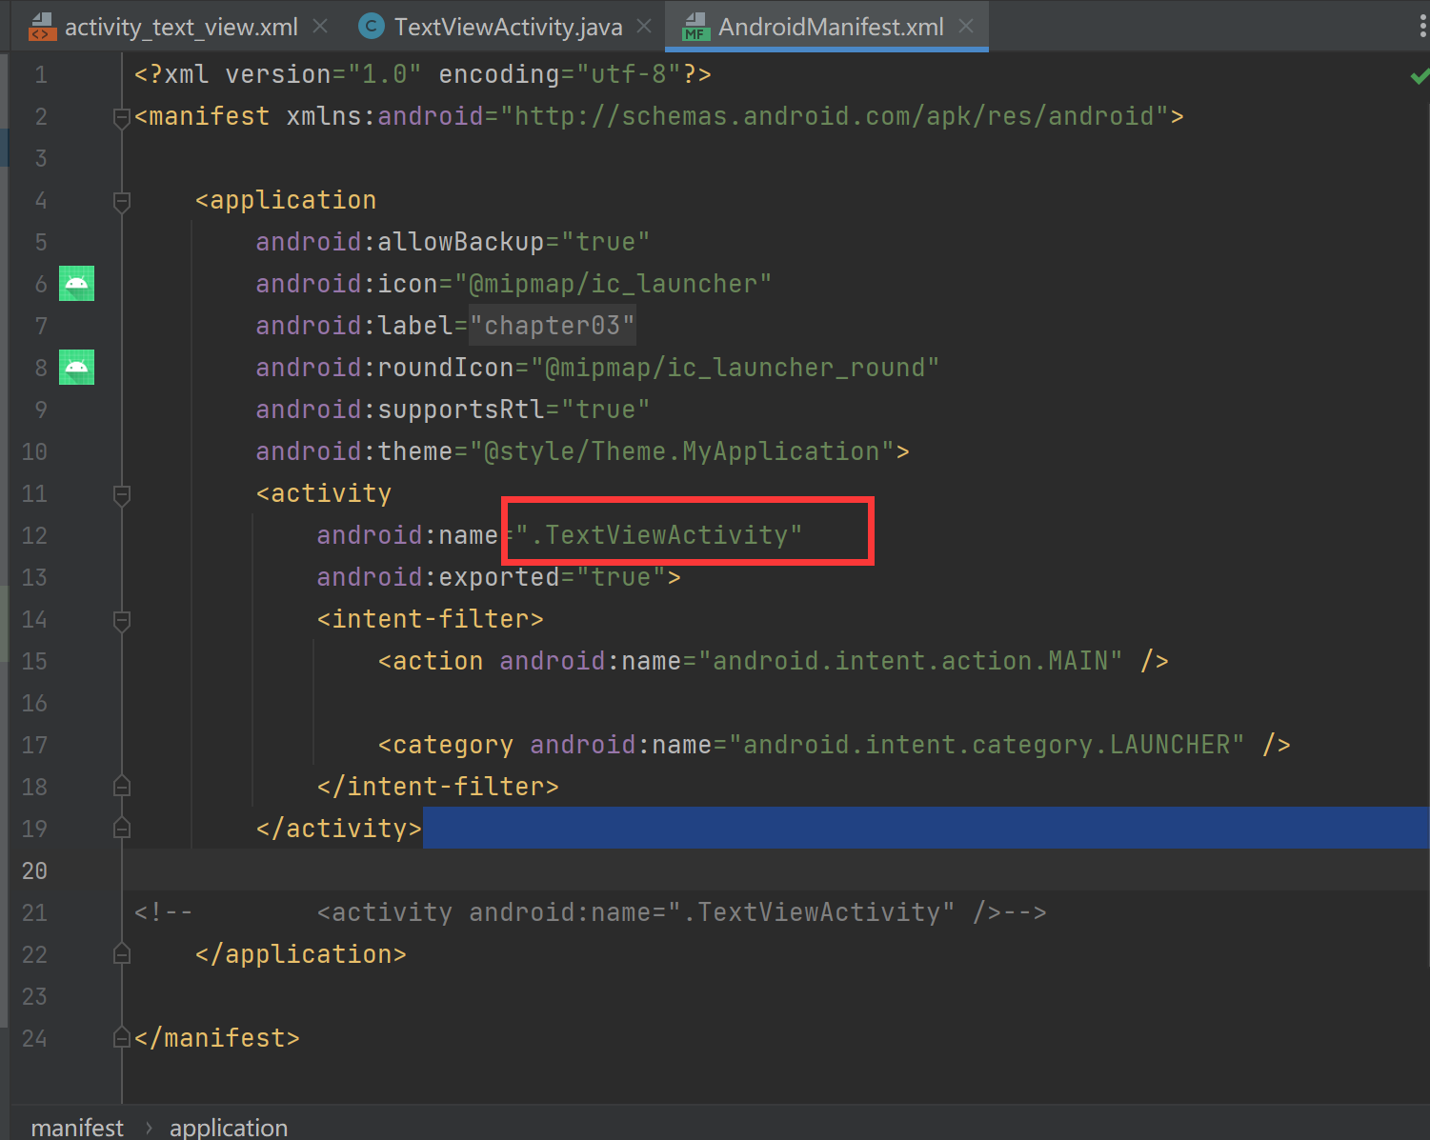Close the AndroidManifest.xml tab
This screenshot has width=1430, height=1140.
click(966, 27)
